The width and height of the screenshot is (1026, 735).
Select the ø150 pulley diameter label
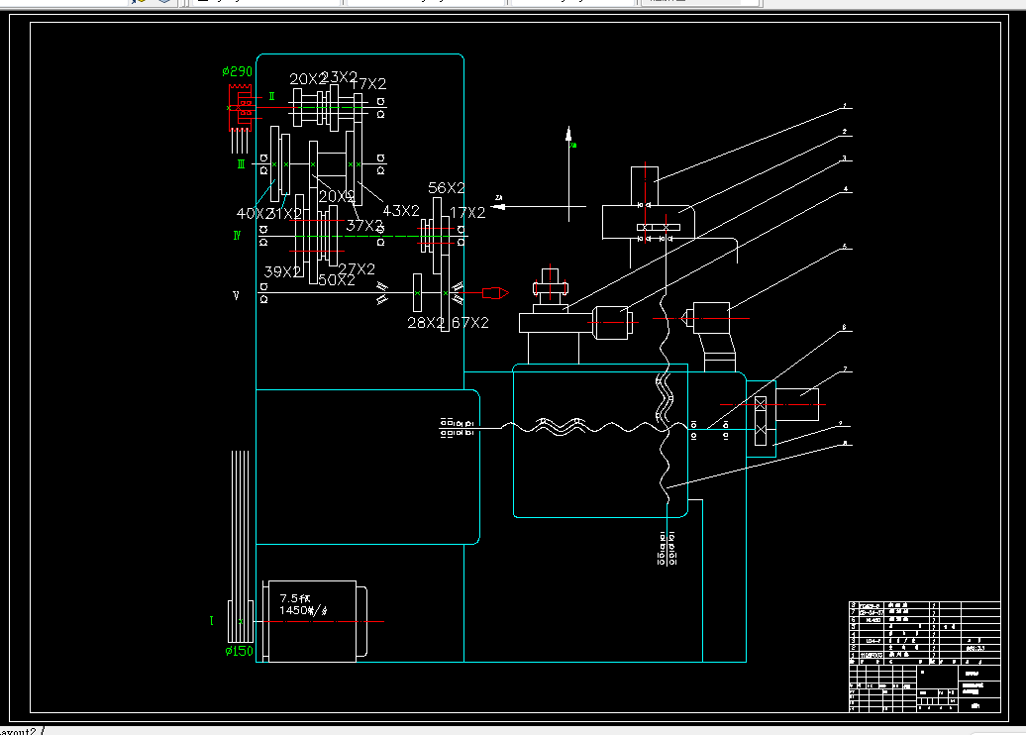tap(239, 651)
